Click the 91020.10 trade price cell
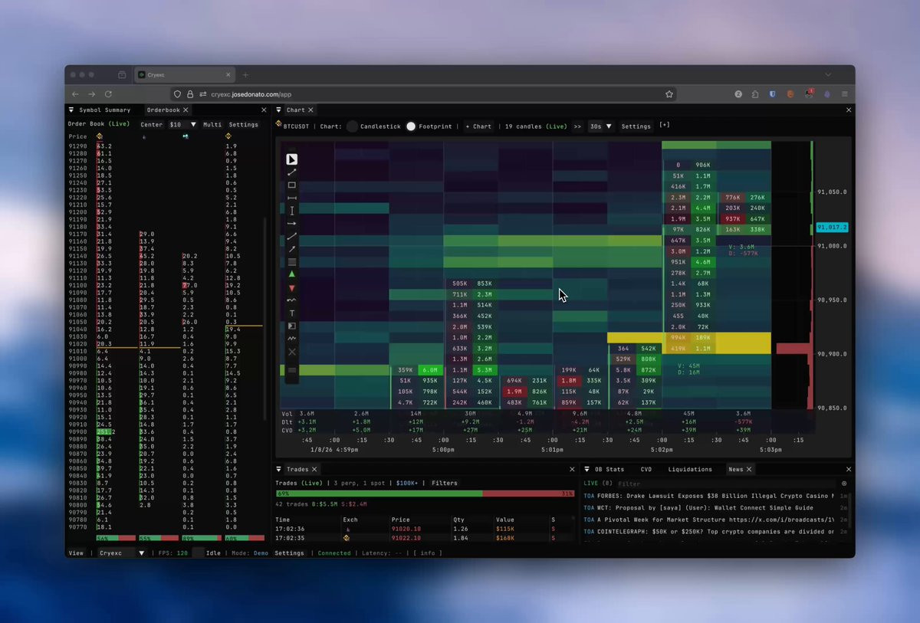The image size is (920, 623). click(x=406, y=529)
